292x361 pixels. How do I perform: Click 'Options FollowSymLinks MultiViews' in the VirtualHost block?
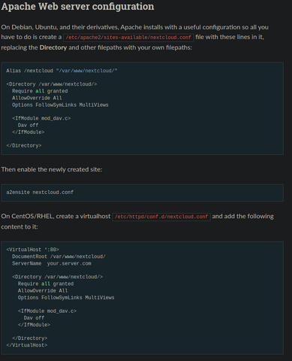click(66, 298)
